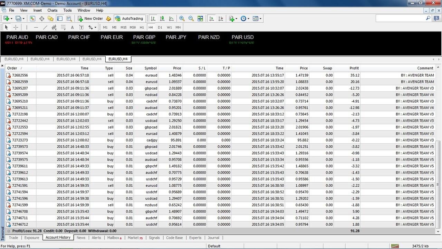This screenshot has height=249, width=442.
Task: Click the PAIR GBP button
Action: [144, 37]
